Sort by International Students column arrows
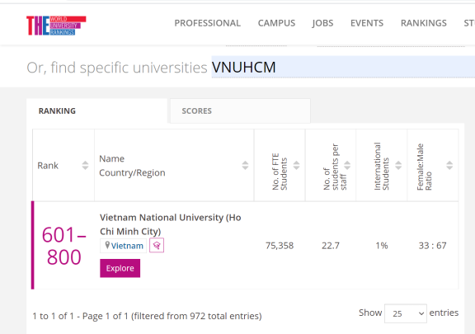The height and width of the screenshot is (334, 475). [398, 165]
